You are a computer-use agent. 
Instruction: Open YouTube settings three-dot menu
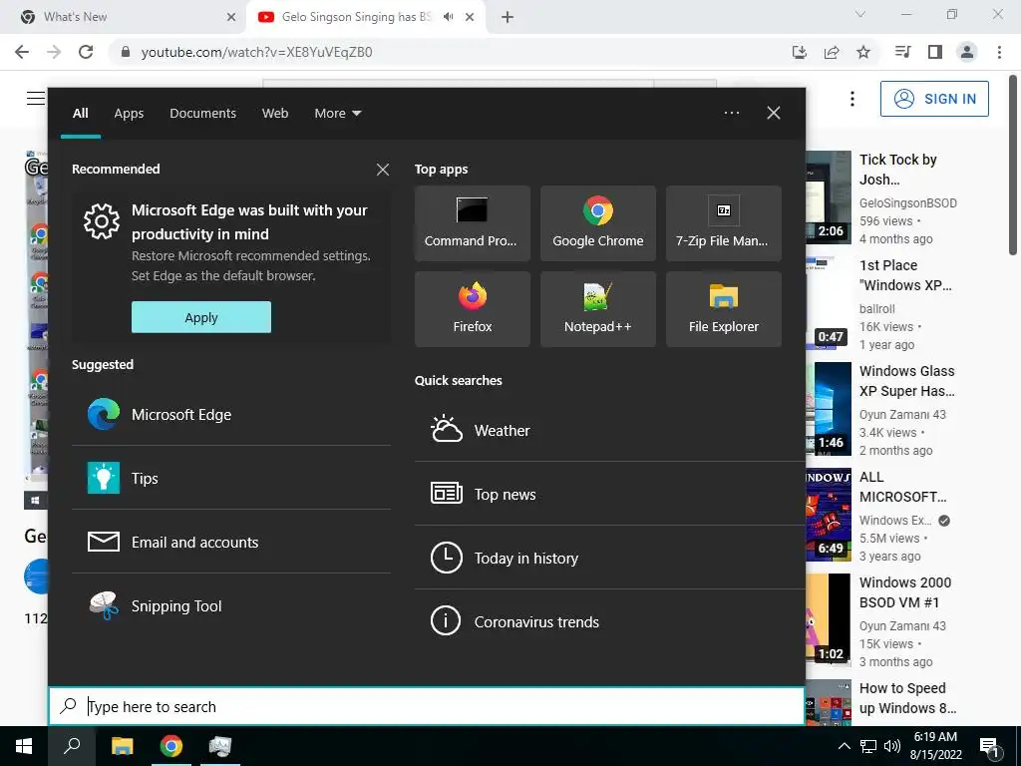tap(852, 99)
